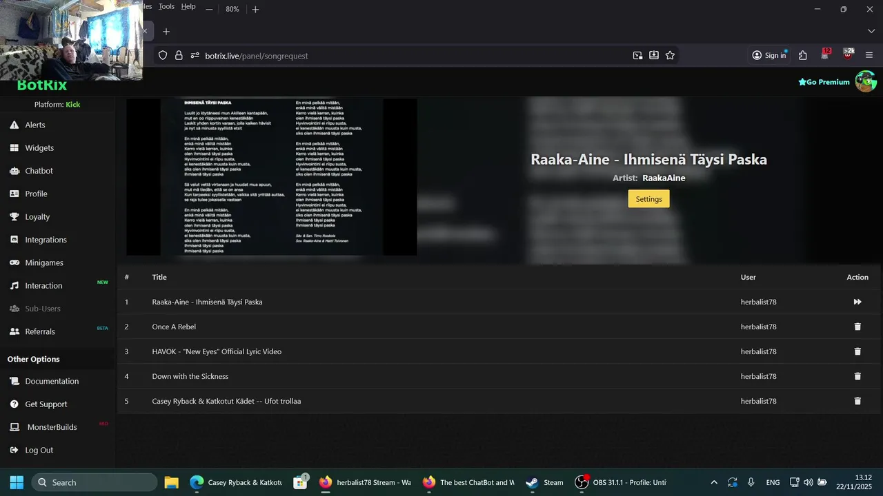Open the Windows Start menu
Viewport: 883px width, 496px height.
point(17,482)
